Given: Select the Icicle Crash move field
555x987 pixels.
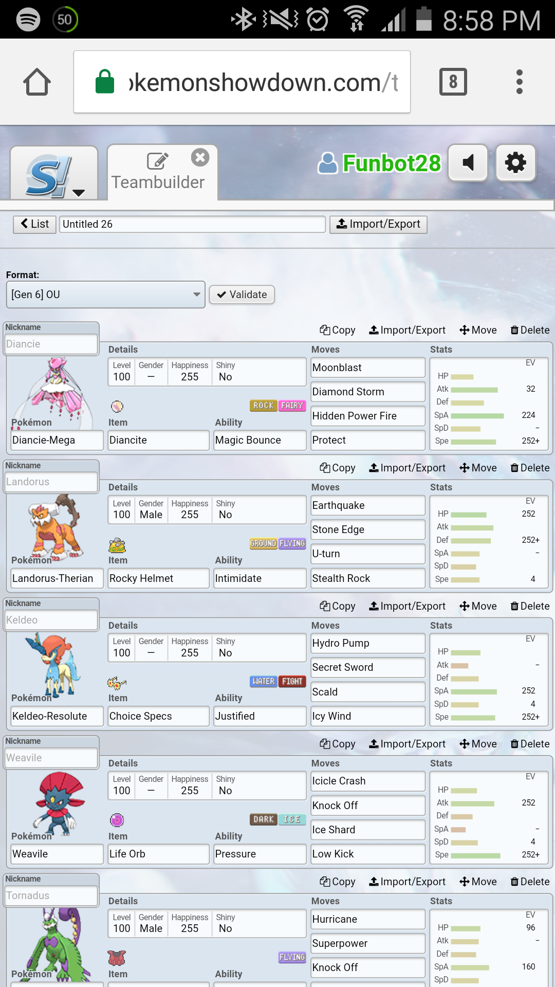Looking at the screenshot, I should coord(368,781).
